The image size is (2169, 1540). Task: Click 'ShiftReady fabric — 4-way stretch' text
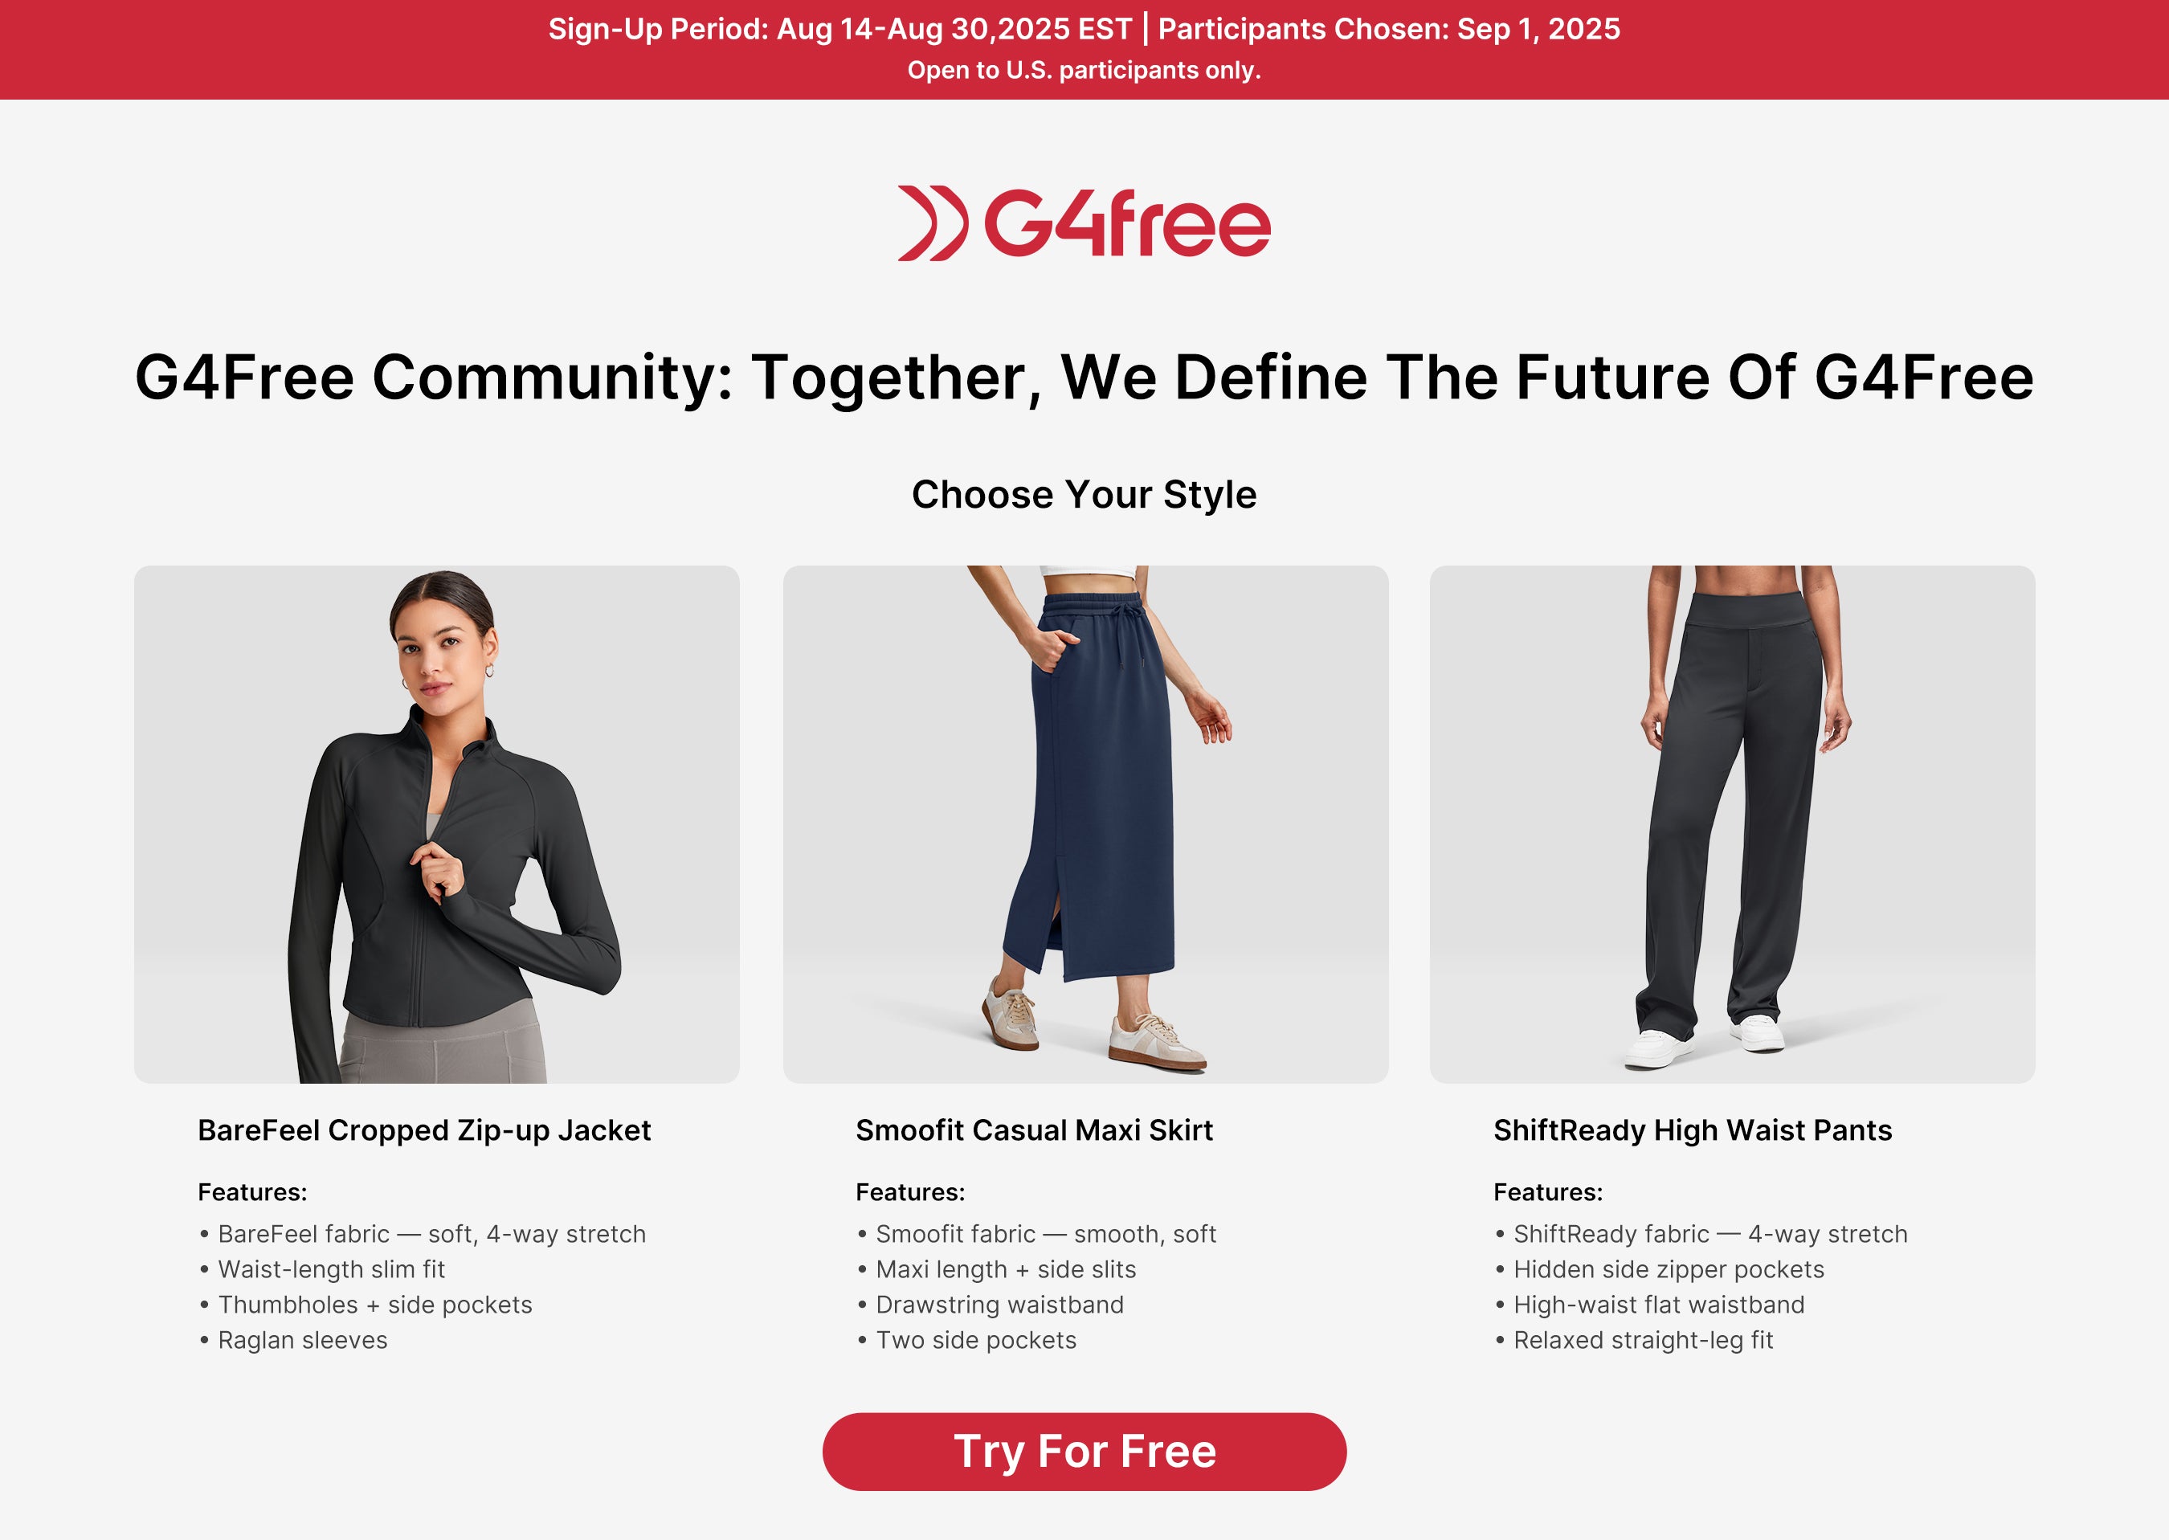pyautogui.click(x=1710, y=1234)
